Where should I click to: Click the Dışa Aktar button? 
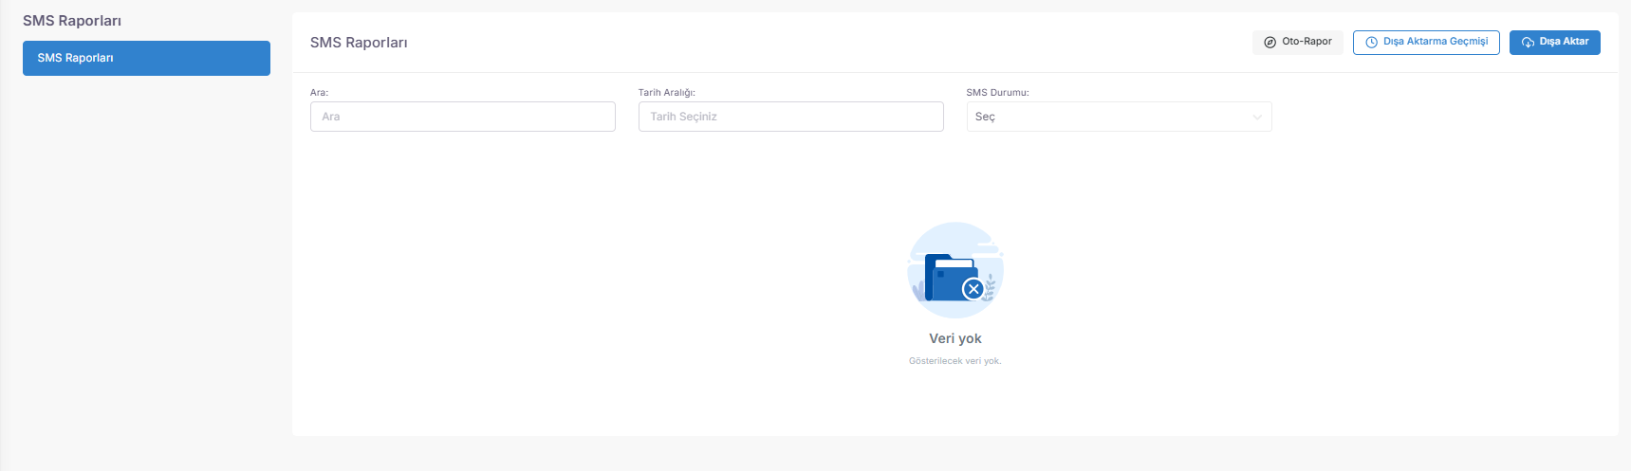click(1554, 43)
